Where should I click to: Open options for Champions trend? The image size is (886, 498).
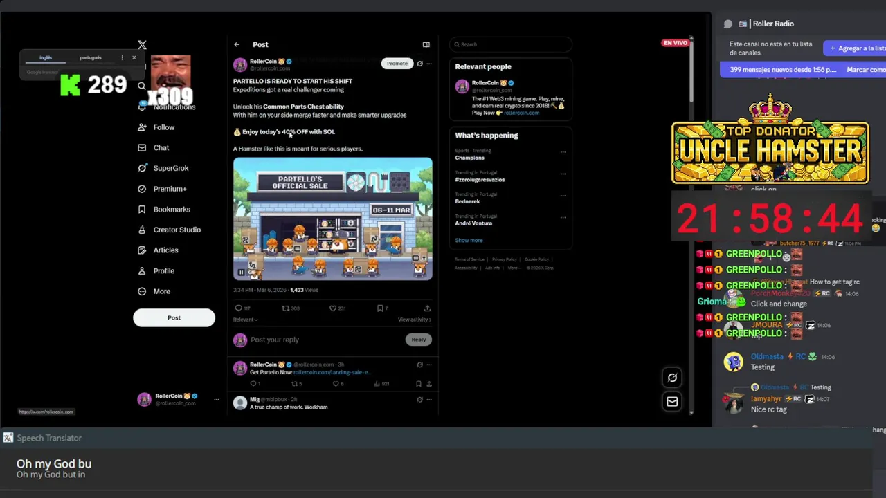coord(563,152)
